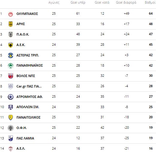The height and width of the screenshot is (152, 156).
Task: Click the Atromitos blue star logo
Action: point(10,97)
